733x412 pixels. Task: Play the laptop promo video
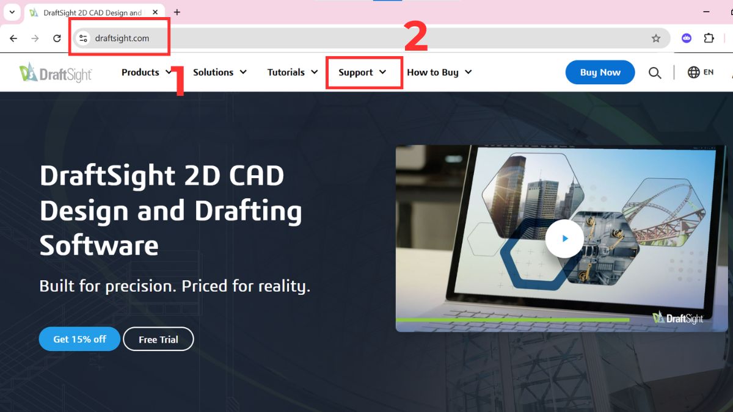564,239
